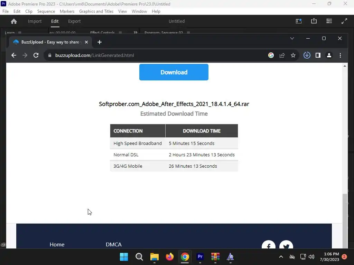
Task: Switch to Premiere Import tab
Action: pos(35,21)
